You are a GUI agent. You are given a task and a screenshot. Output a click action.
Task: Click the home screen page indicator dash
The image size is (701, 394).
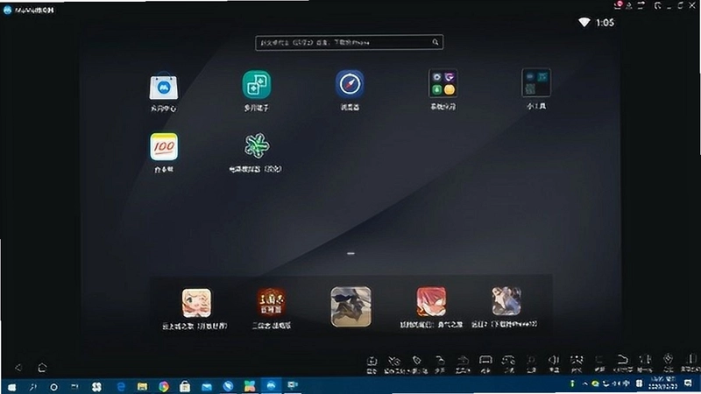pyautogui.click(x=350, y=253)
